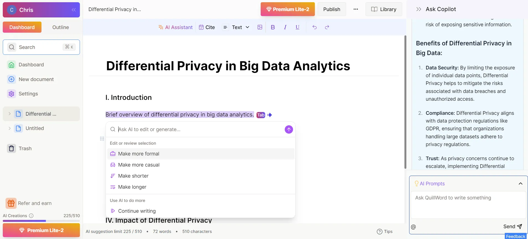Viewport: 528px width, 239px height.
Task: Underline the selected text
Action: [x=297, y=27]
